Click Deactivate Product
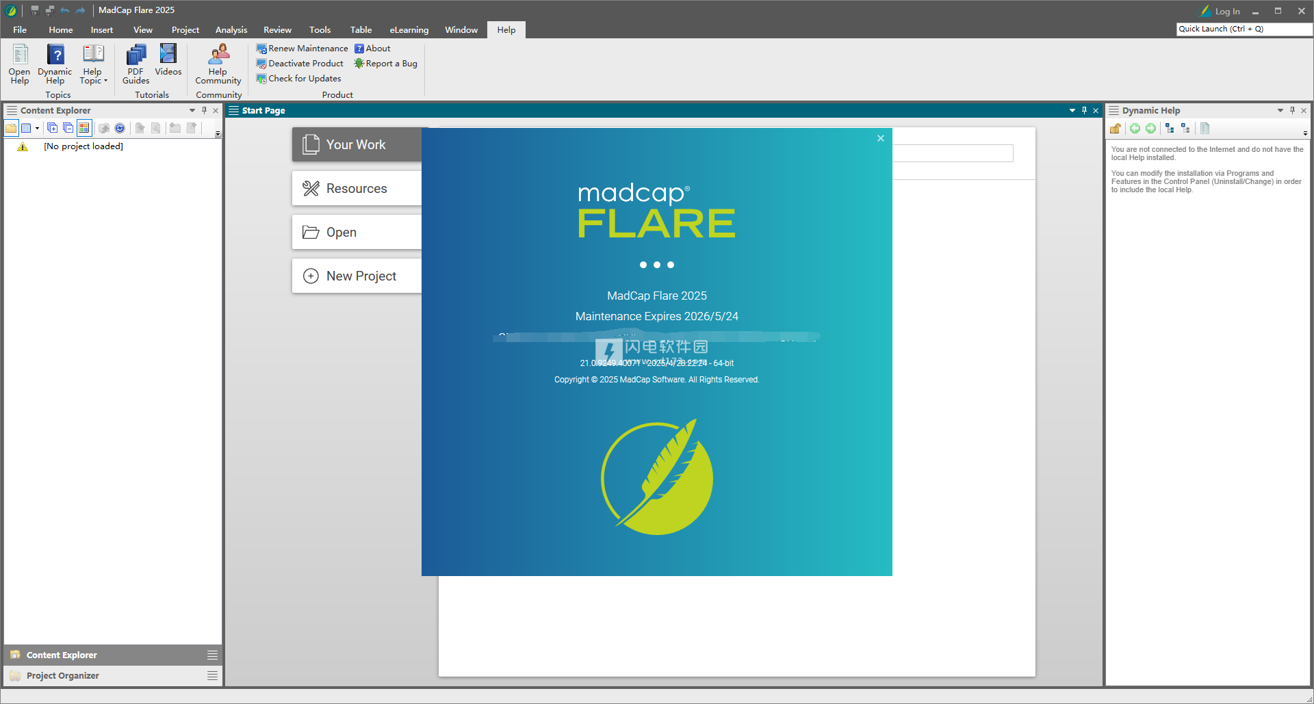Screen dimensions: 1314x704 [300, 64]
